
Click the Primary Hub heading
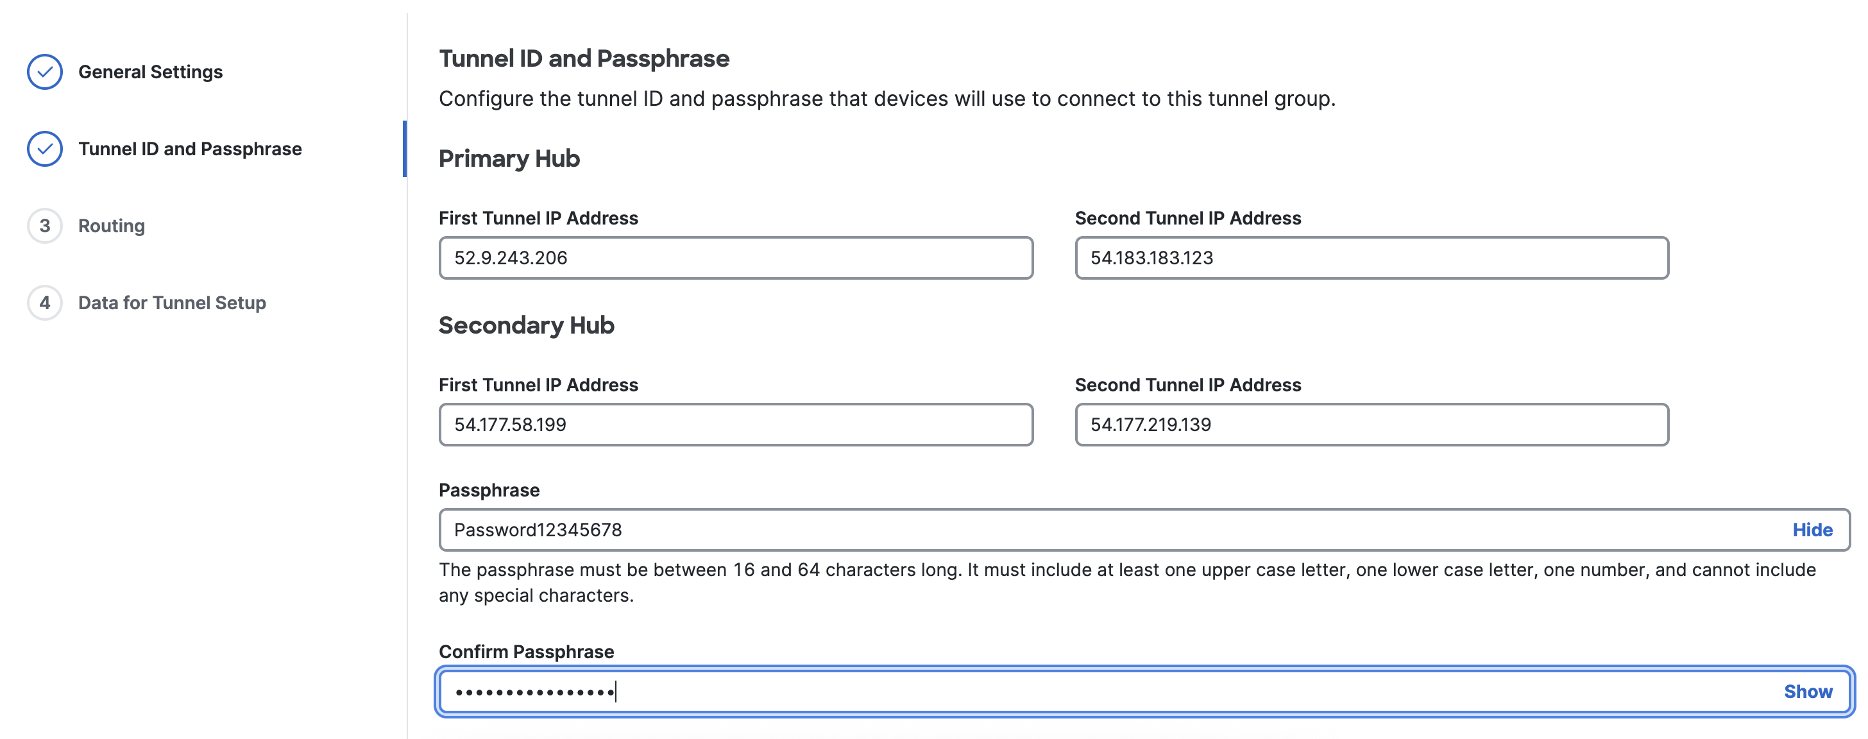(509, 158)
